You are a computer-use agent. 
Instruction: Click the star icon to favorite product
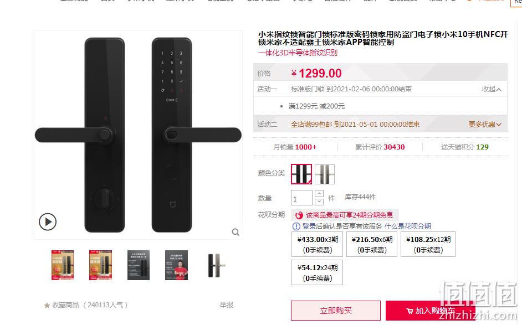(x=47, y=306)
